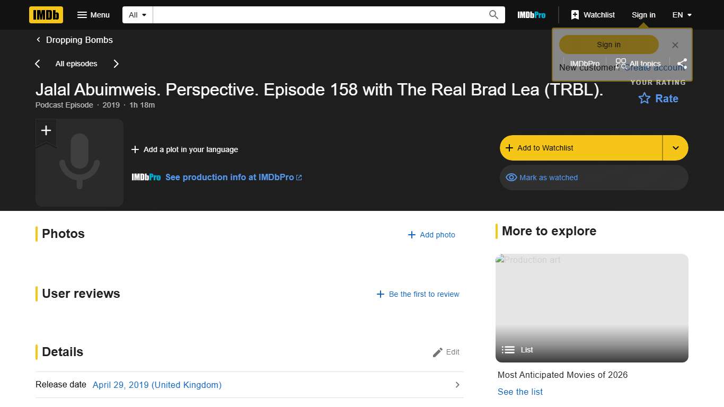Go to the next episode with the right chevron

click(x=116, y=64)
